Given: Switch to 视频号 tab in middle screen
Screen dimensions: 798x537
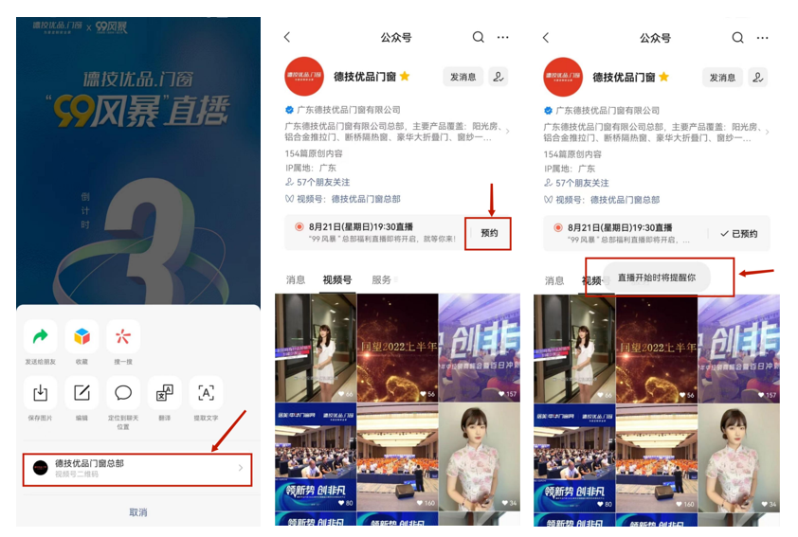Looking at the screenshot, I should coord(336,279).
